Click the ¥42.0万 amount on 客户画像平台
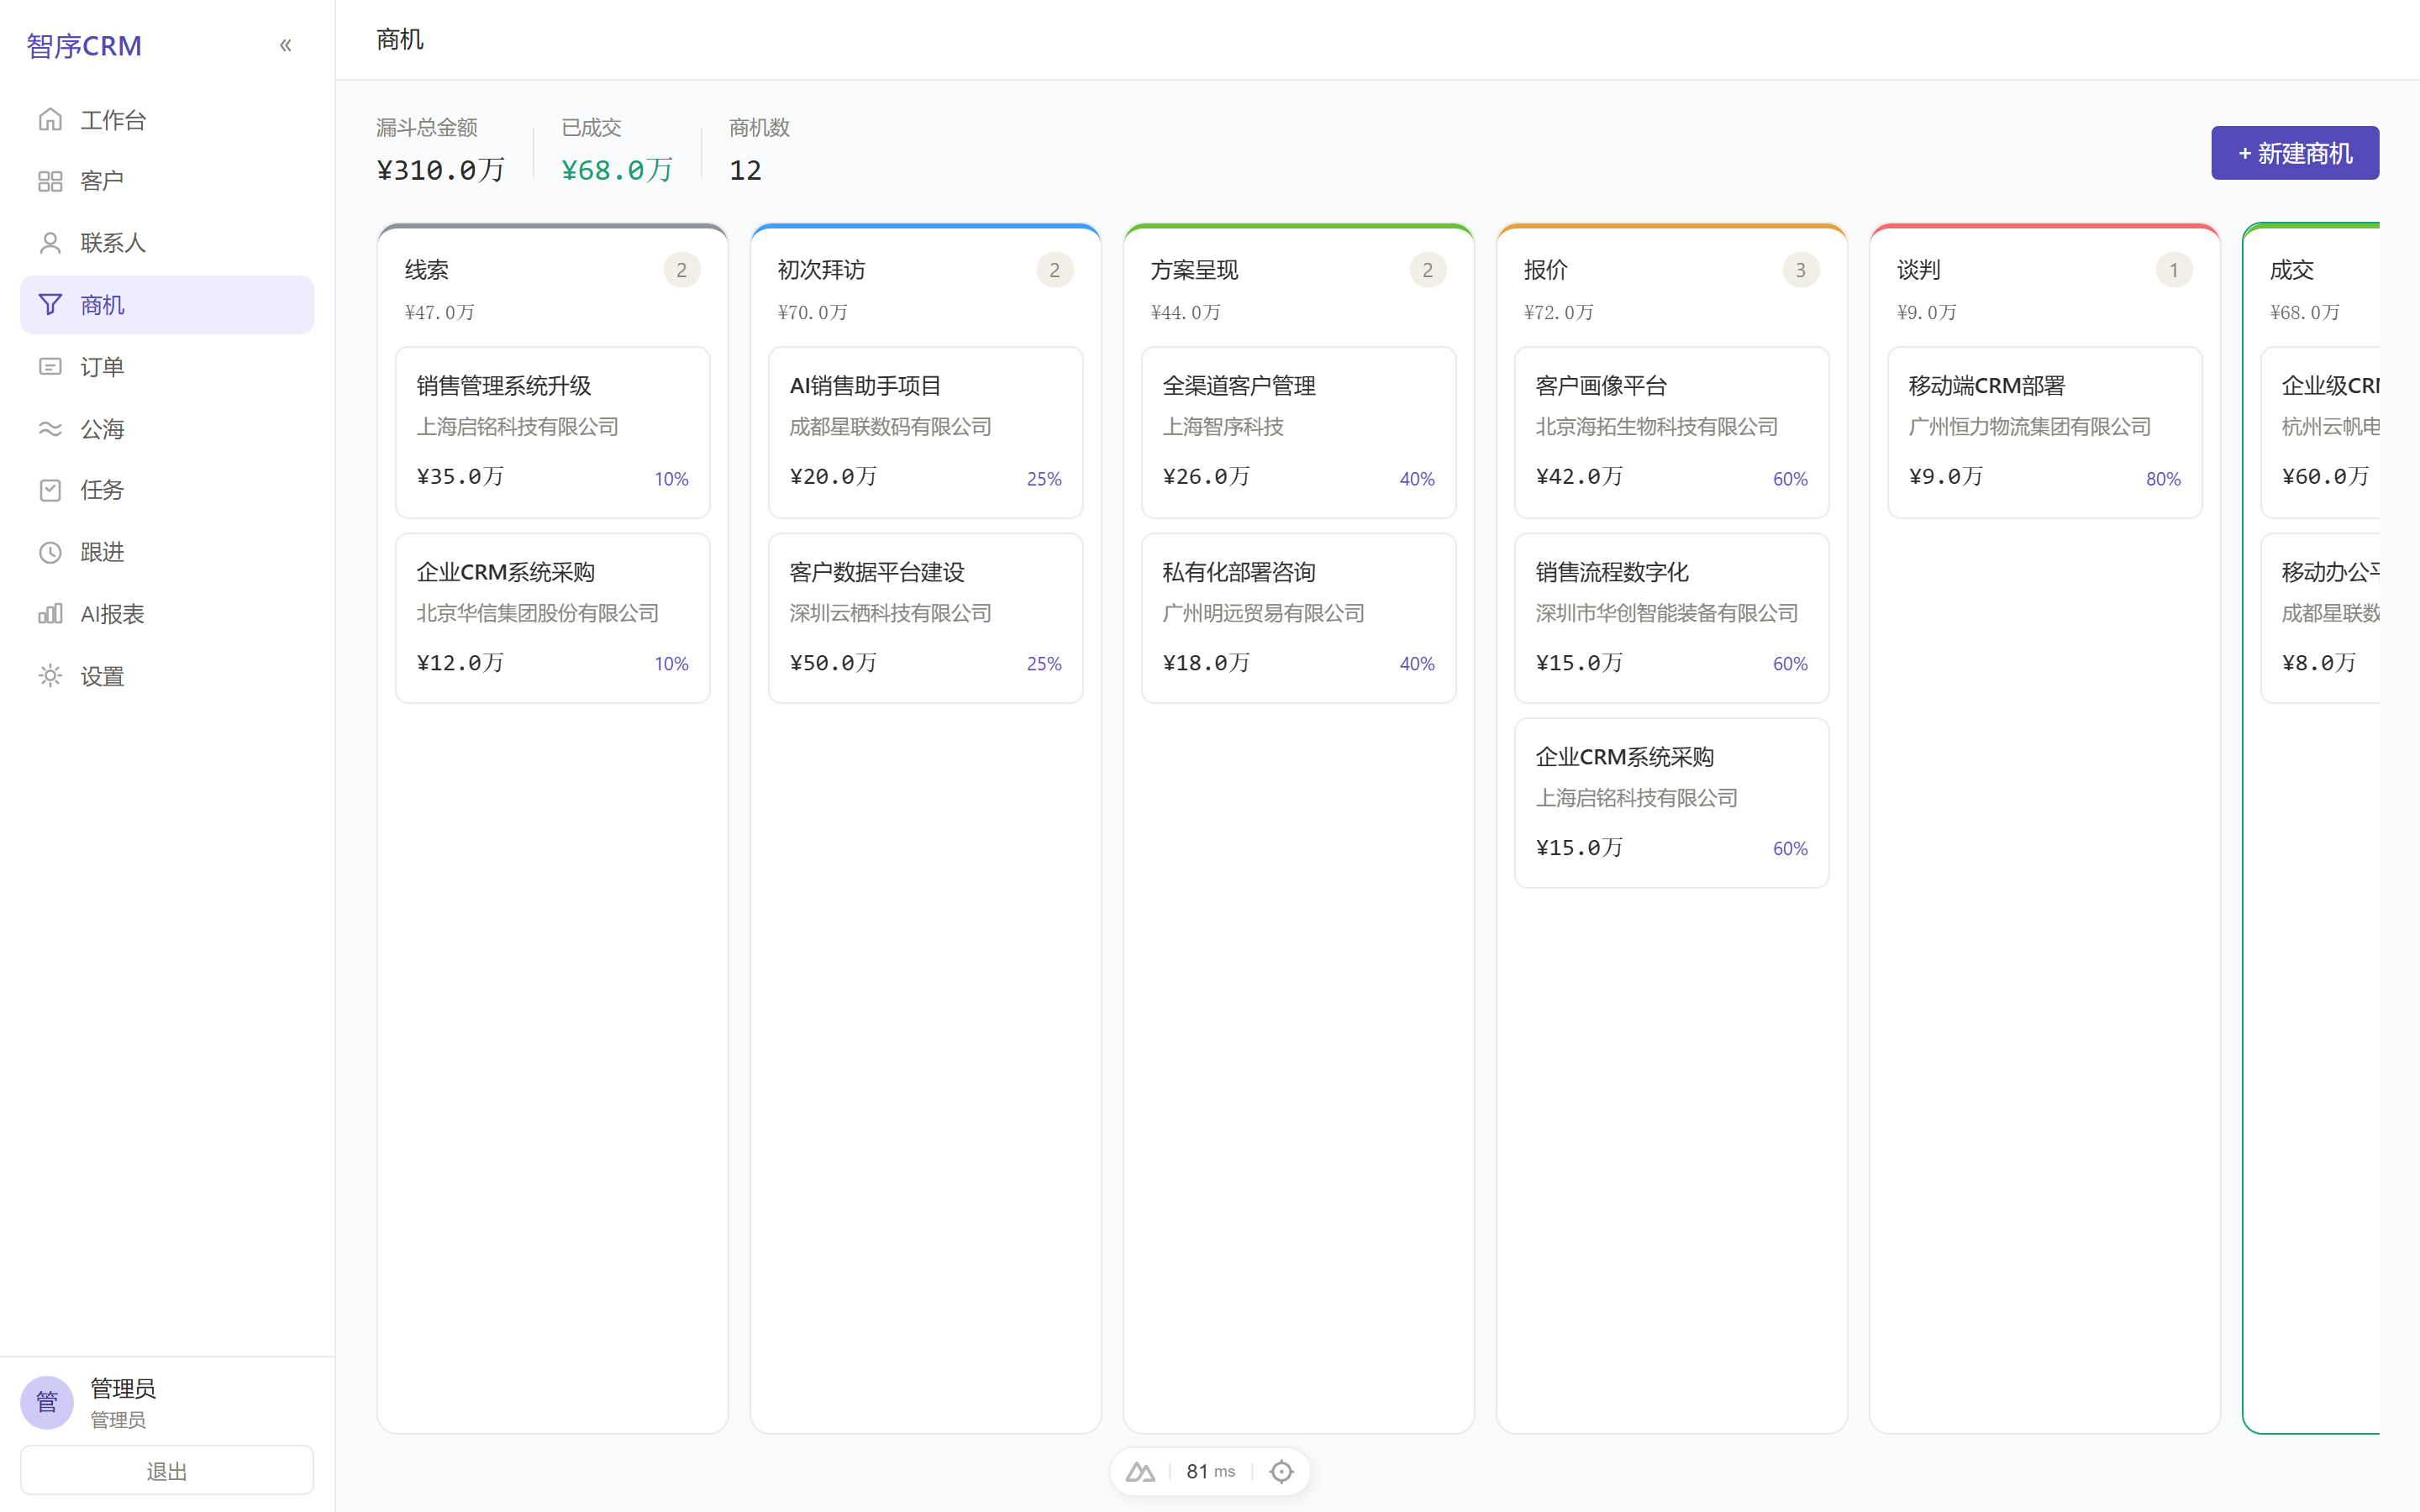Screen dimensions: 2420x1512 pyautogui.click(x=1579, y=476)
